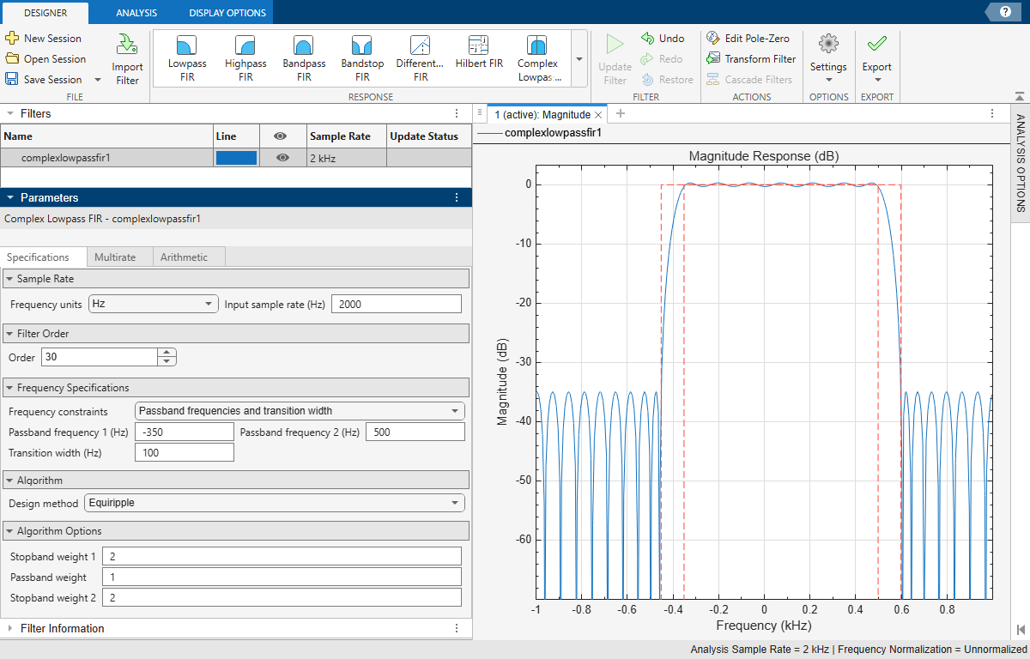
Task: Open the Frequency units dropdown
Action: point(154,304)
